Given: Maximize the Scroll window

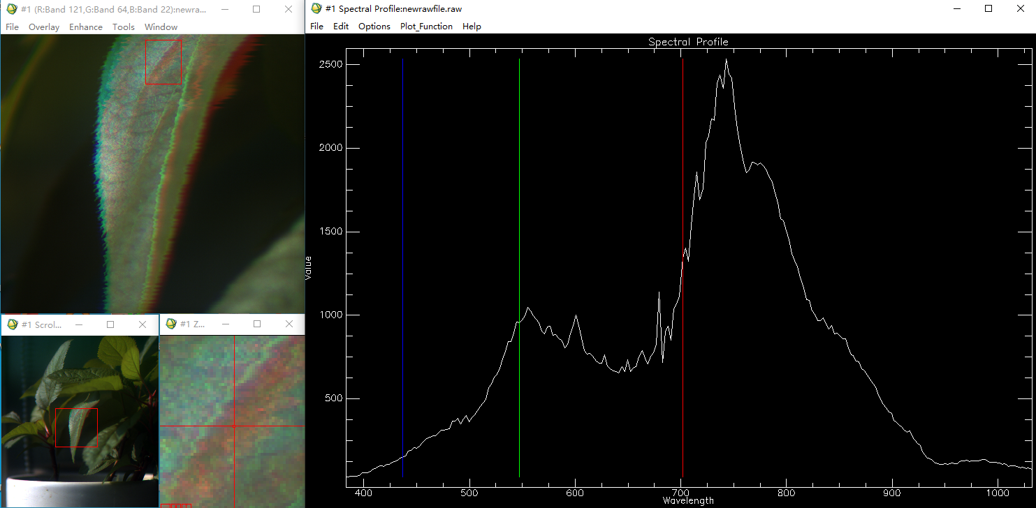Looking at the screenshot, I should [x=110, y=324].
